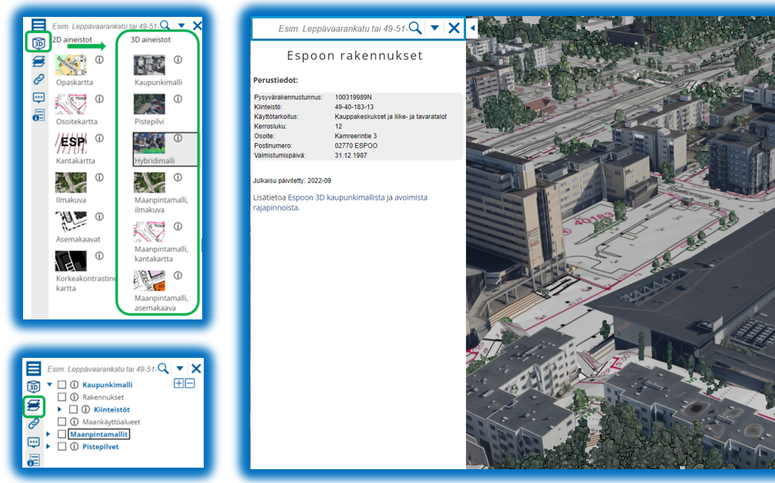Toggle the Kaupunkimalli group checkbox
Image resolution: width=775 pixels, height=483 pixels.
pyautogui.click(x=62, y=385)
